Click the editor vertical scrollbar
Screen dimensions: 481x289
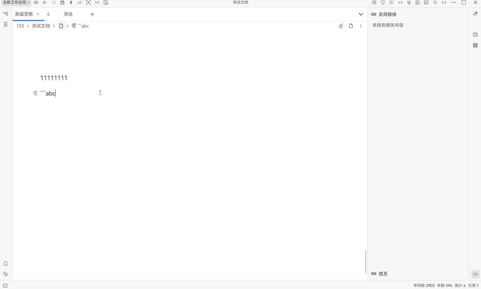(365, 261)
